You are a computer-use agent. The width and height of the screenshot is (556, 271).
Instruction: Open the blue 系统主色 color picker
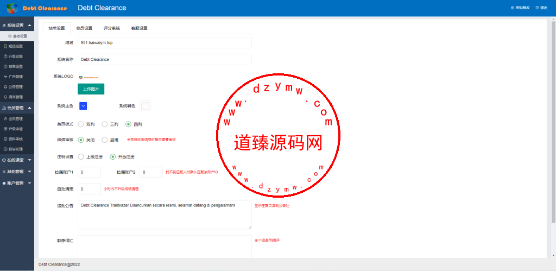tap(83, 106)
